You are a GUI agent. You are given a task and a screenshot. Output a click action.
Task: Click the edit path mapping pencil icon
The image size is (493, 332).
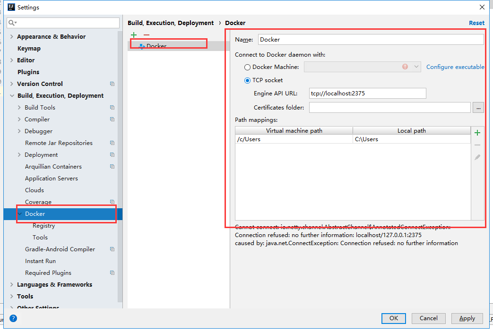tap(477, 157)
